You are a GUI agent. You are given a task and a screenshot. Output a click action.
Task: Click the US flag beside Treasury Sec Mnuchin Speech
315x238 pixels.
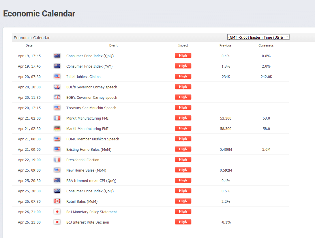[57, 108]
